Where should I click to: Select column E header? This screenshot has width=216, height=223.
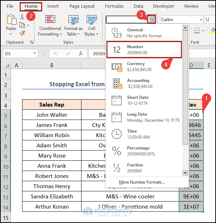click(x=209, y=65)
